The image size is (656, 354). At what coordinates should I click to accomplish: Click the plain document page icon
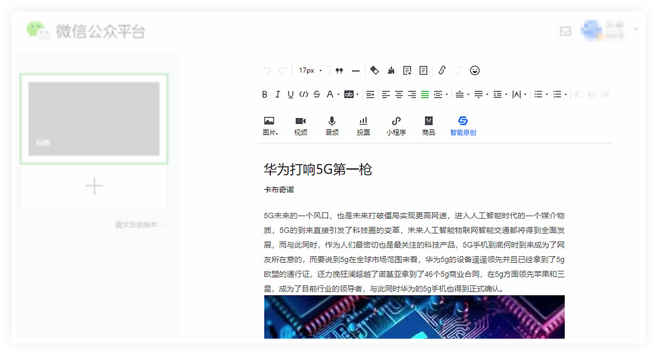423,71
